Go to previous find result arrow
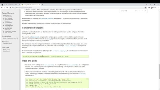This screenshot has height=90, width=160. (140, 11)
